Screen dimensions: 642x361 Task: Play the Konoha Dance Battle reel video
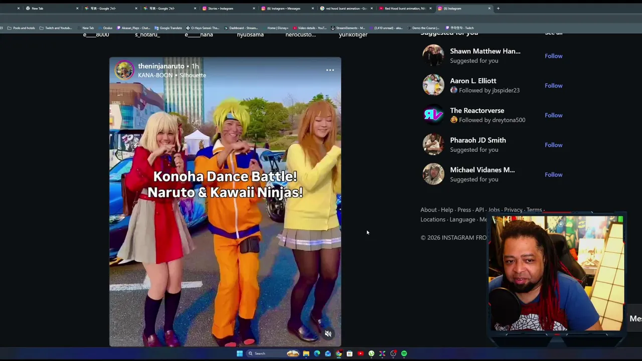225,202
